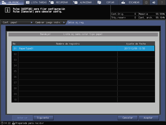This screenshot has height=125, width=166.
Task: Click the globe network icon
Action: [146, 2]
